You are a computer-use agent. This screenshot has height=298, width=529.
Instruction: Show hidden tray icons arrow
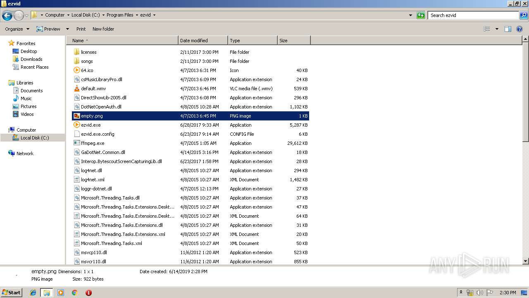tap(461, 293)
